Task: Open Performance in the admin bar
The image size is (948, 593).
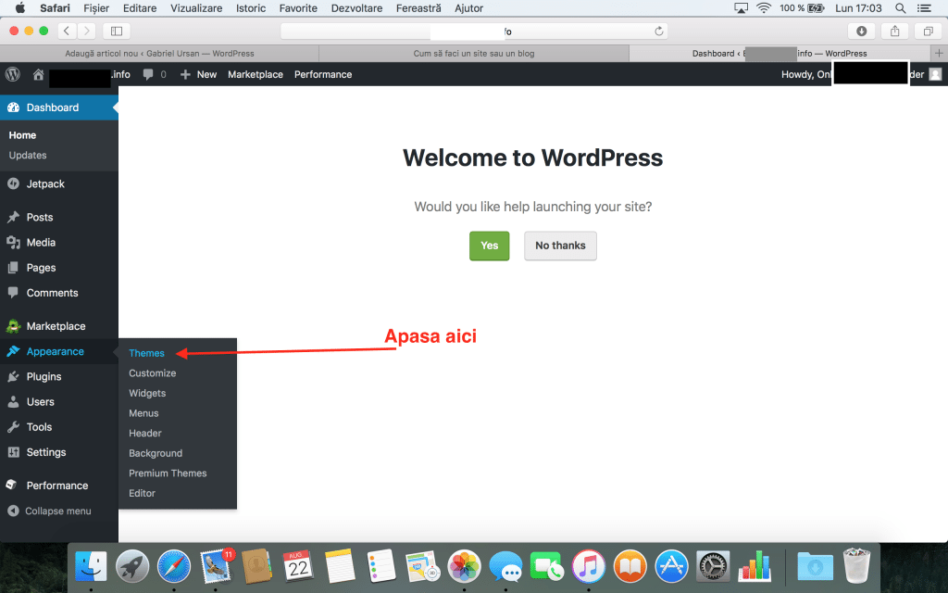Action: (x=323, y=74)
